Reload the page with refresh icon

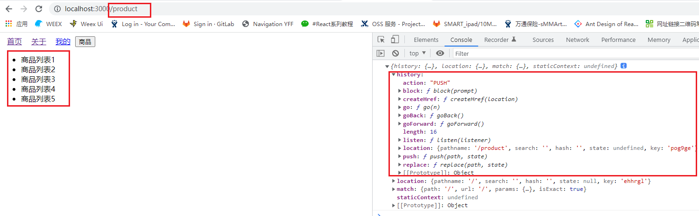pyautogui.click(x=39, y=9)
